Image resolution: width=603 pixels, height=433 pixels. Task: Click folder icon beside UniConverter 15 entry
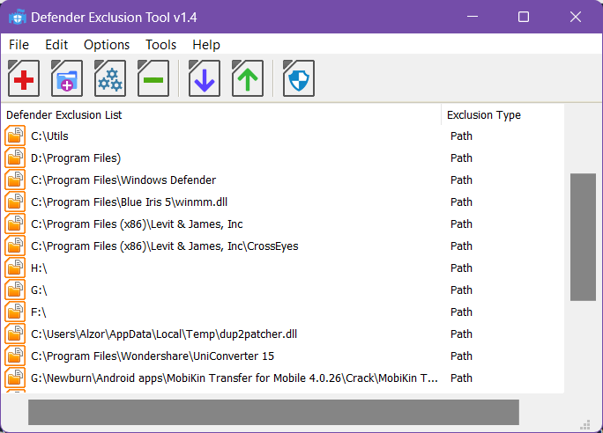click(15, 356)
